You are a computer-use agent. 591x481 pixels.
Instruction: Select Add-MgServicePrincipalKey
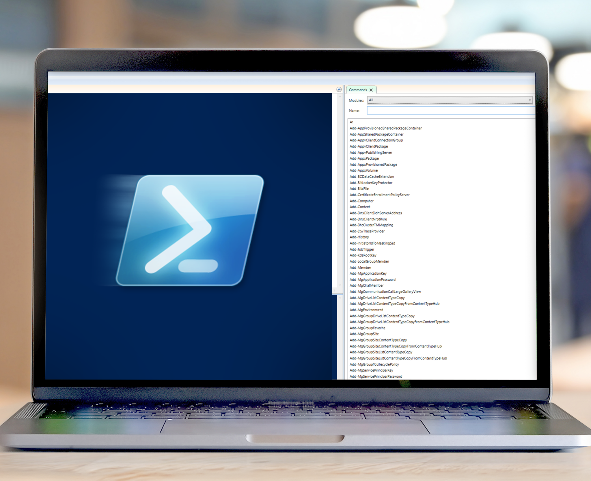[x=371, y=371]
